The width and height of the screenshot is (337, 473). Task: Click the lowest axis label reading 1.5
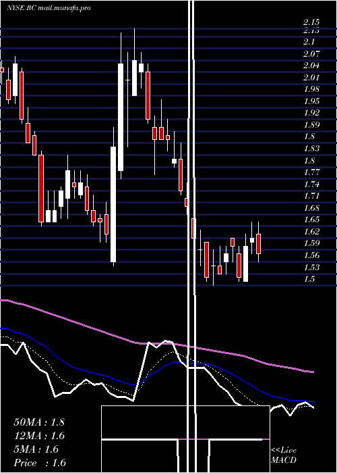309,278
